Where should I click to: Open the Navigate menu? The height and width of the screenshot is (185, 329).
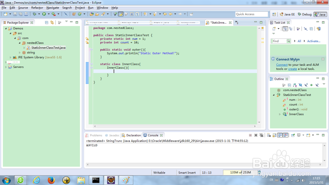53,8
